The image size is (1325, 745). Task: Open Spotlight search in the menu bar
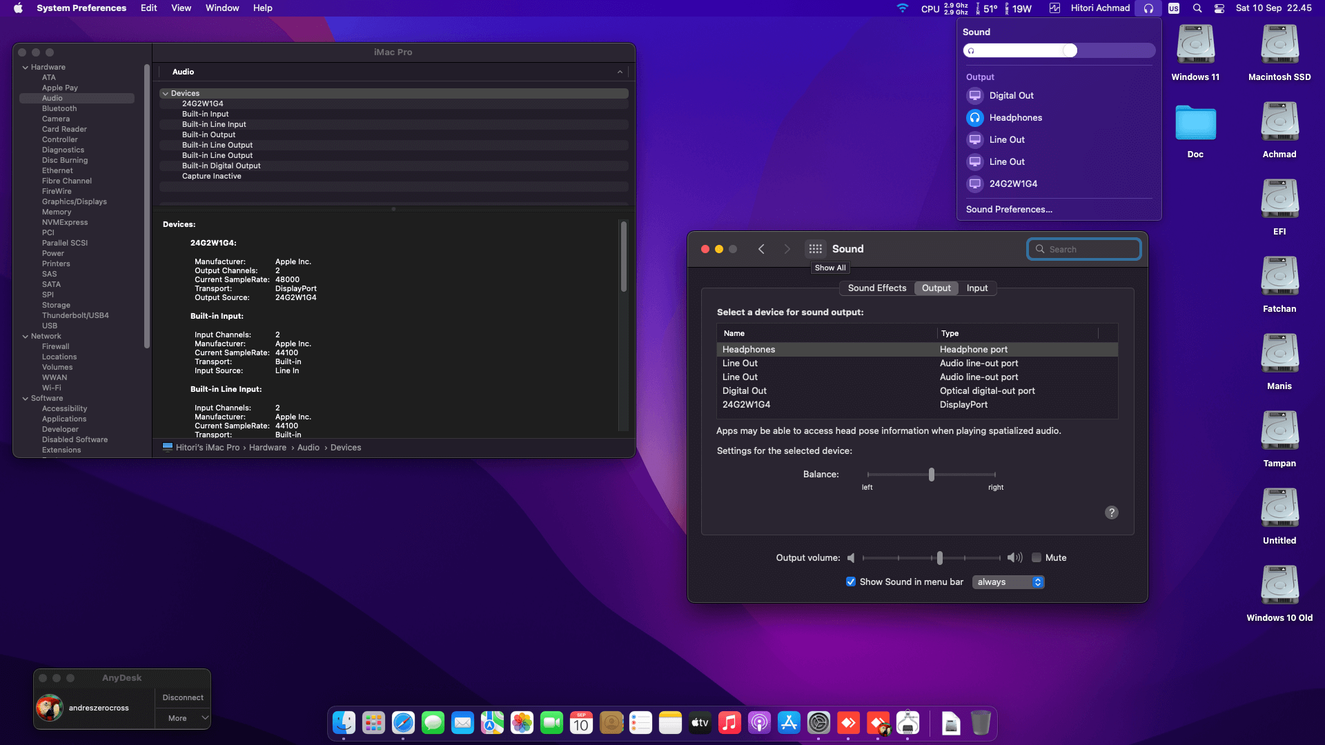tap(1197, 8)
